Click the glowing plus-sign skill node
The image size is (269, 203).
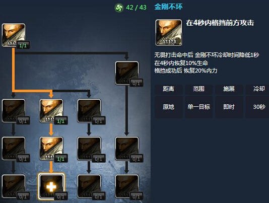coord(51,186)
